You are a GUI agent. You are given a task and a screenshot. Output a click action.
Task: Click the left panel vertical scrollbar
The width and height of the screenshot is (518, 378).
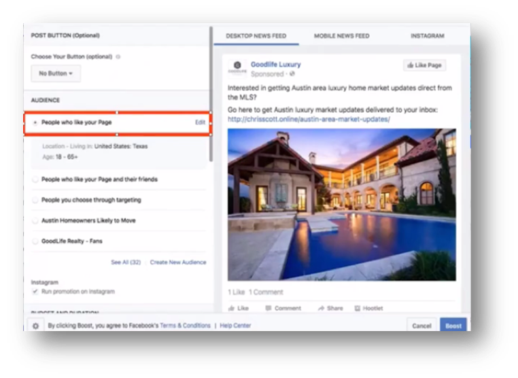(211, 94)
